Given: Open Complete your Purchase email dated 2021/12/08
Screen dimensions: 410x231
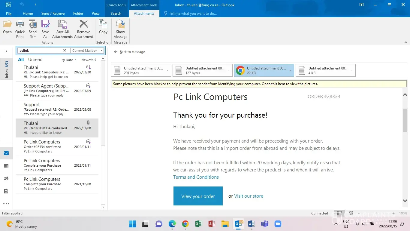Looking at the screenshot, I should point(57,184).
